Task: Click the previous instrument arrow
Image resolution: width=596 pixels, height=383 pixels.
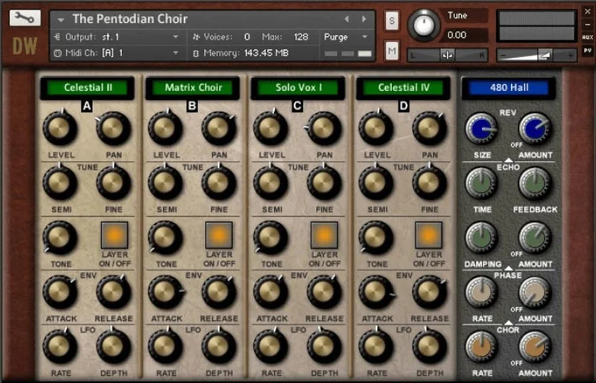Action: click(x=346, y=19)
